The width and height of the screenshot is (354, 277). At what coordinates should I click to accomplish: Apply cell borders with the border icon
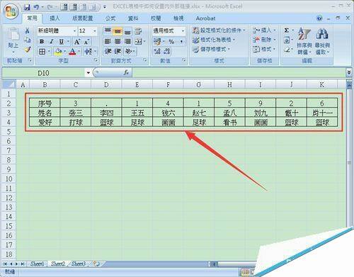pos(42,52)
